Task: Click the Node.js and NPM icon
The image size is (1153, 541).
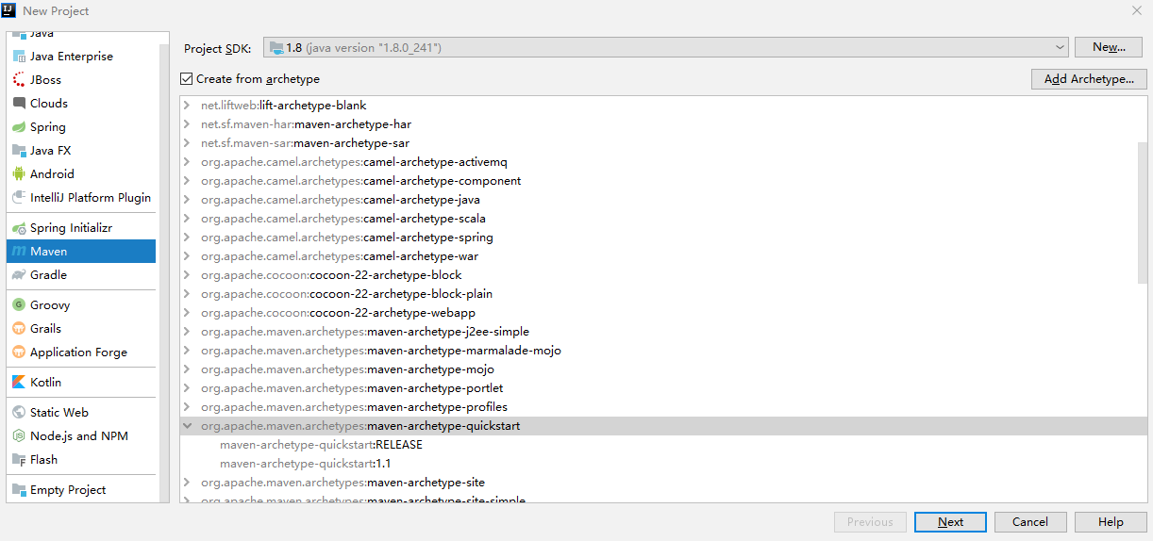Action: (x=19, y=436)
